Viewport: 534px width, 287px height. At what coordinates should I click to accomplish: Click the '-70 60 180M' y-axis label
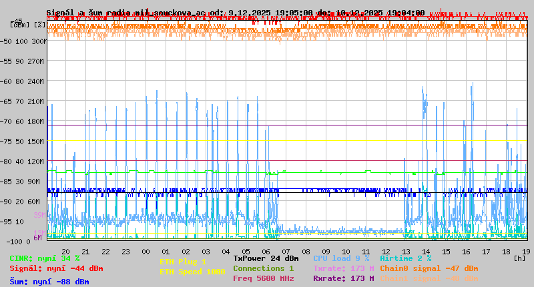tap(22, 121)
